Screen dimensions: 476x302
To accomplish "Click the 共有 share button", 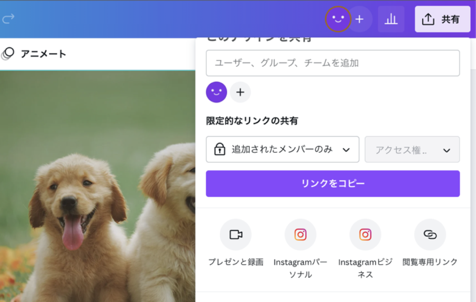I will 442,19.
